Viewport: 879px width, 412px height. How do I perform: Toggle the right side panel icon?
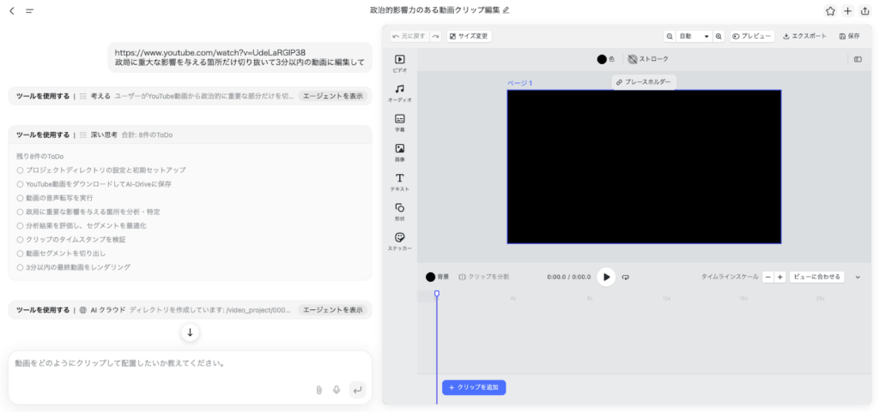(857, 59)
